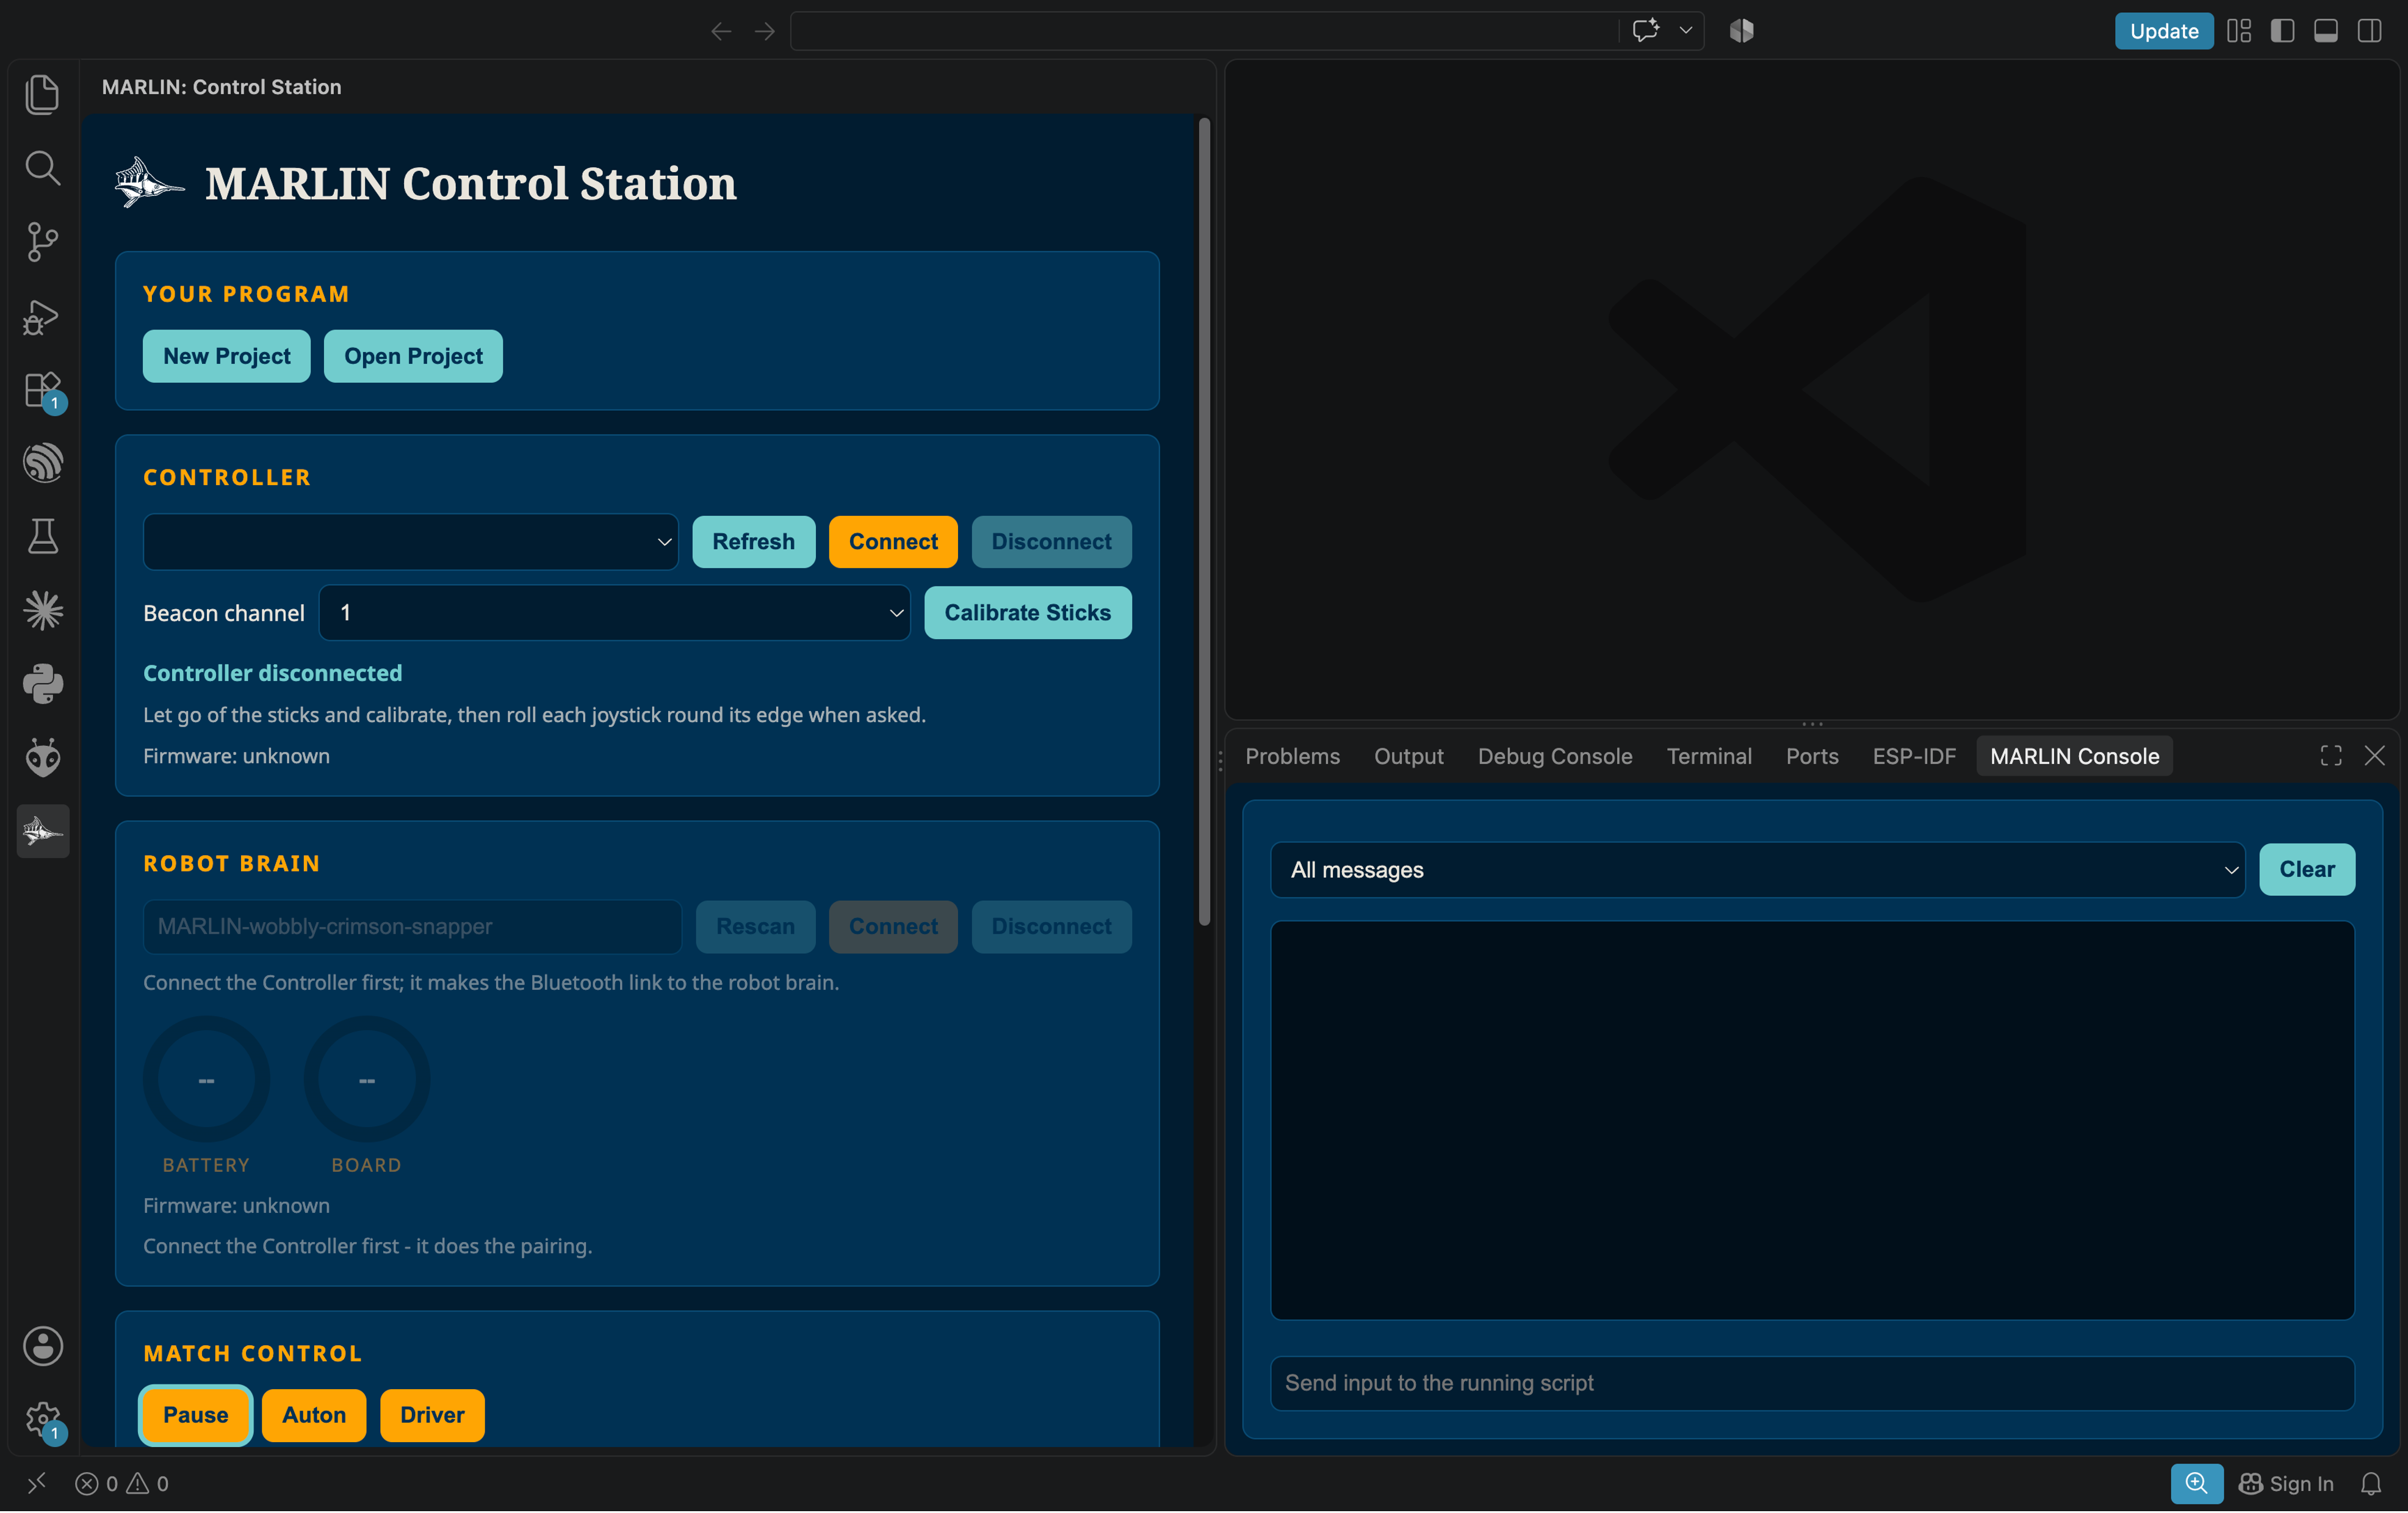The image size is (2408, 1513).
Task: Open Search in activity bar
Action: tap(42, 168)
